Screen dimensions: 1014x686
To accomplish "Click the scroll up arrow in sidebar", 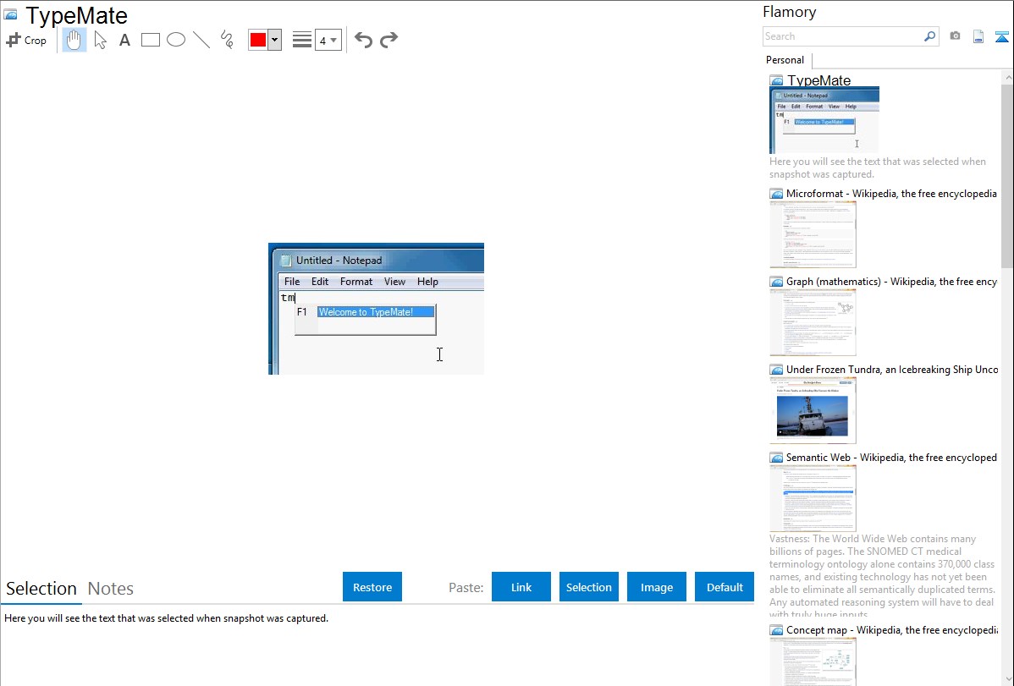I will 1007,77.
